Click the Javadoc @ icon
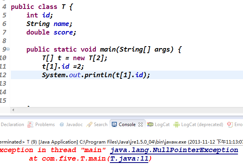Screen dimensions: 243x168 pos(62,125)
